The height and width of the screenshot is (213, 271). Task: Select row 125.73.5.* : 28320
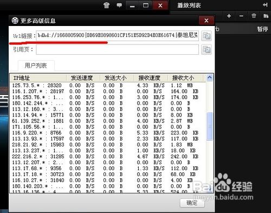108,85
